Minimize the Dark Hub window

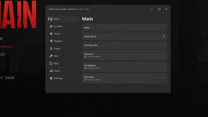152,9
